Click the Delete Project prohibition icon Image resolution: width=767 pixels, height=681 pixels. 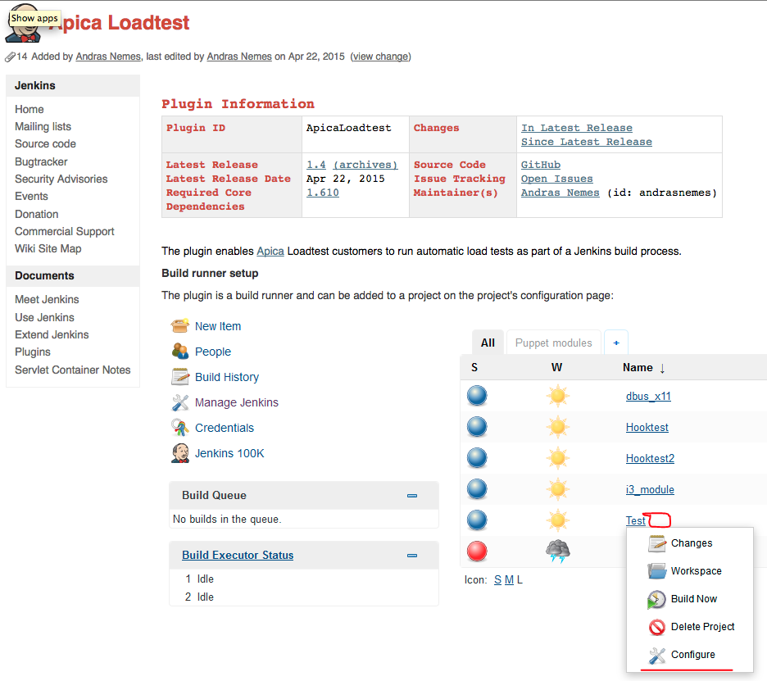click(x=657, y=627)
